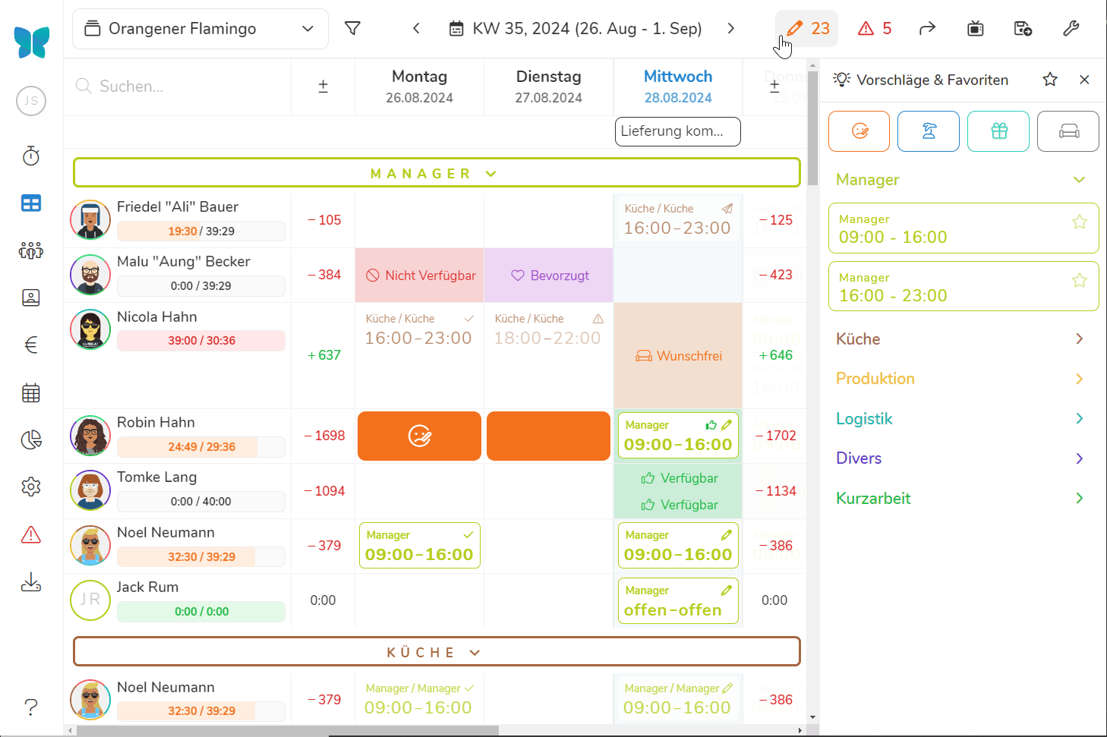
Task: Open the employees group icon in sidebar
Action: pyautogui.click(x=31, y=250)
